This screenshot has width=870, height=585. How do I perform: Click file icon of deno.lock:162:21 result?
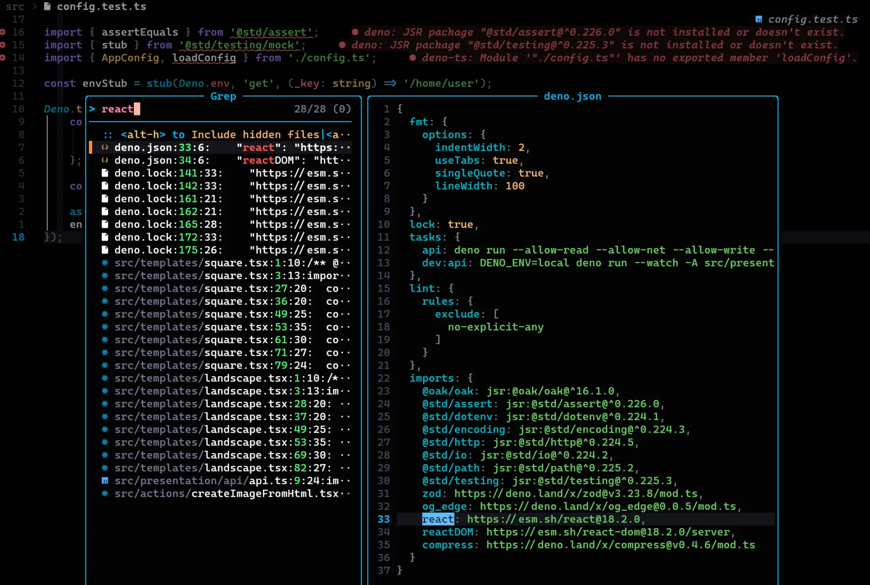[105, 211]
